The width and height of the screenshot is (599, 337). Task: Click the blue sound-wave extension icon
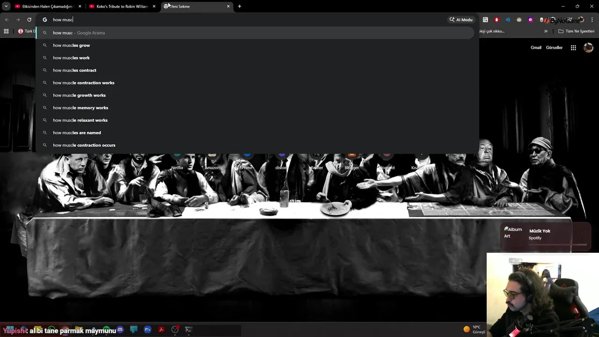pyautogui.click(x=508, y=20)
